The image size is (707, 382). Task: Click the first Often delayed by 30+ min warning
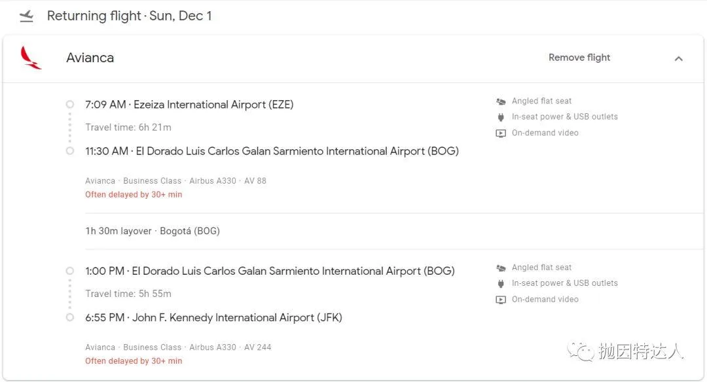tap(134, 195)
